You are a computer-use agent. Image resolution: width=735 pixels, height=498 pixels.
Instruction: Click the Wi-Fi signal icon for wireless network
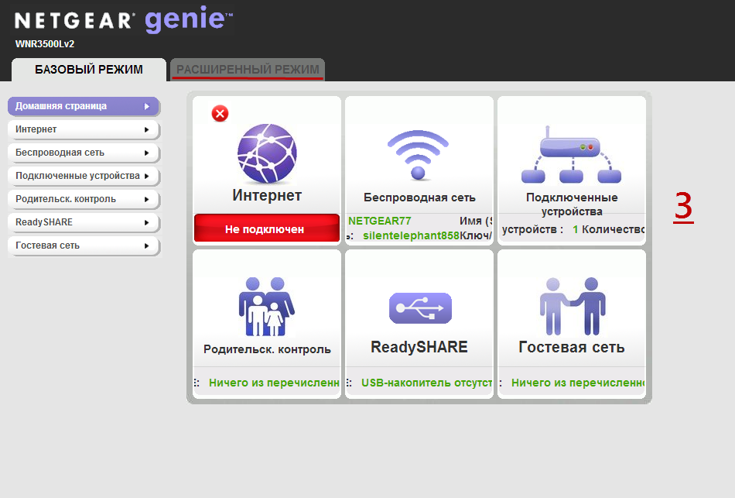(418, 155)
